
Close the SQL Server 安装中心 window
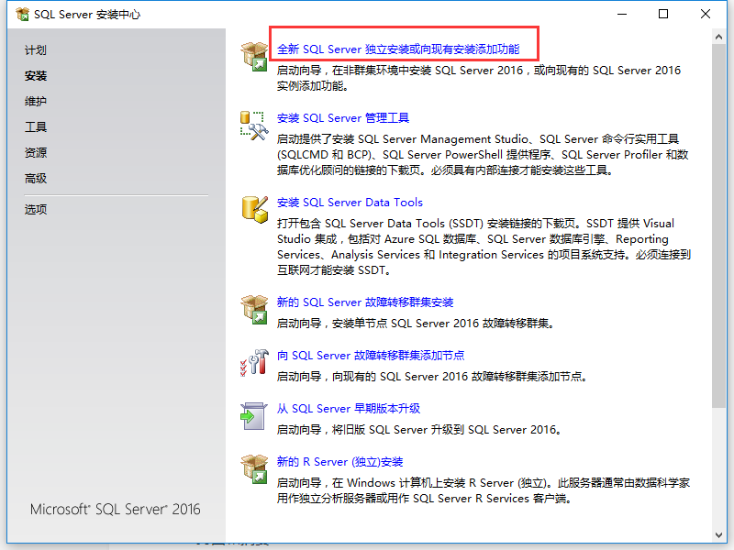click(706, 15)
